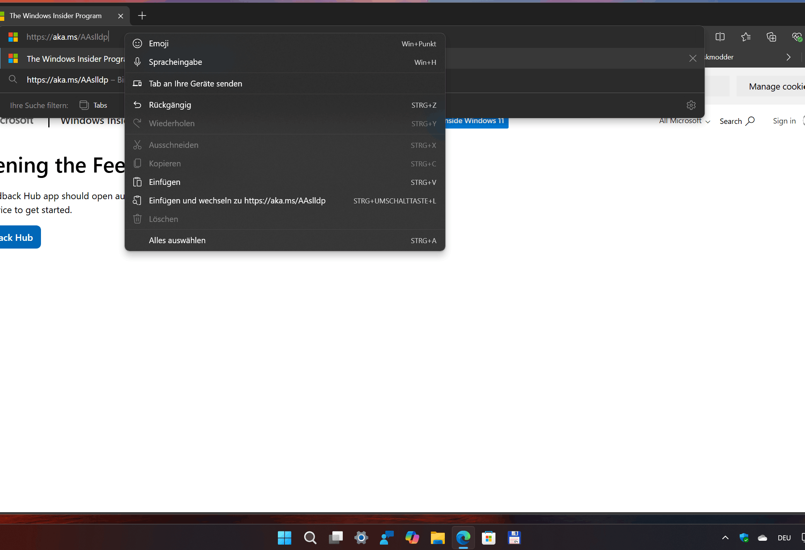Open the Favorites star icon
805x550 pixels.
click(x=745, y=37)
